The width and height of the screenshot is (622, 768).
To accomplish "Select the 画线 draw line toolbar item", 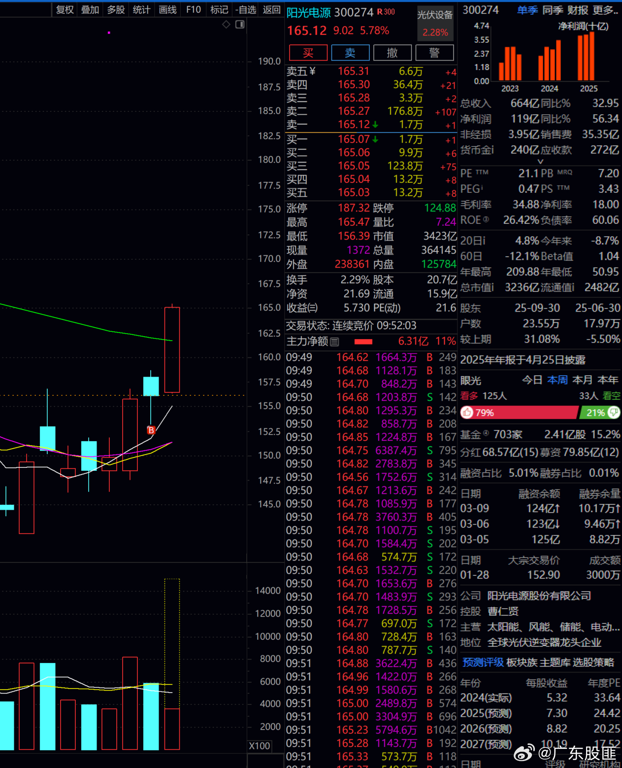I will [167, 10].
